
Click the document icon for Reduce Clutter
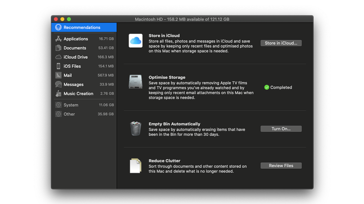click(135, 166)
